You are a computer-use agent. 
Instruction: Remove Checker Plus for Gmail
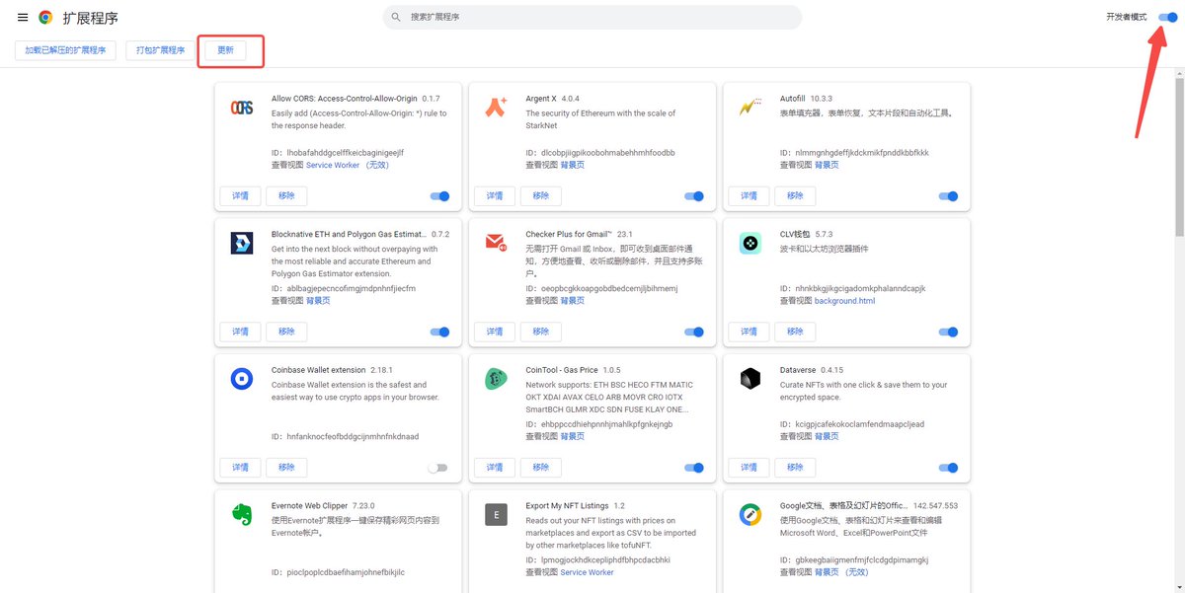pyautogui.click(x=541, y=332)
